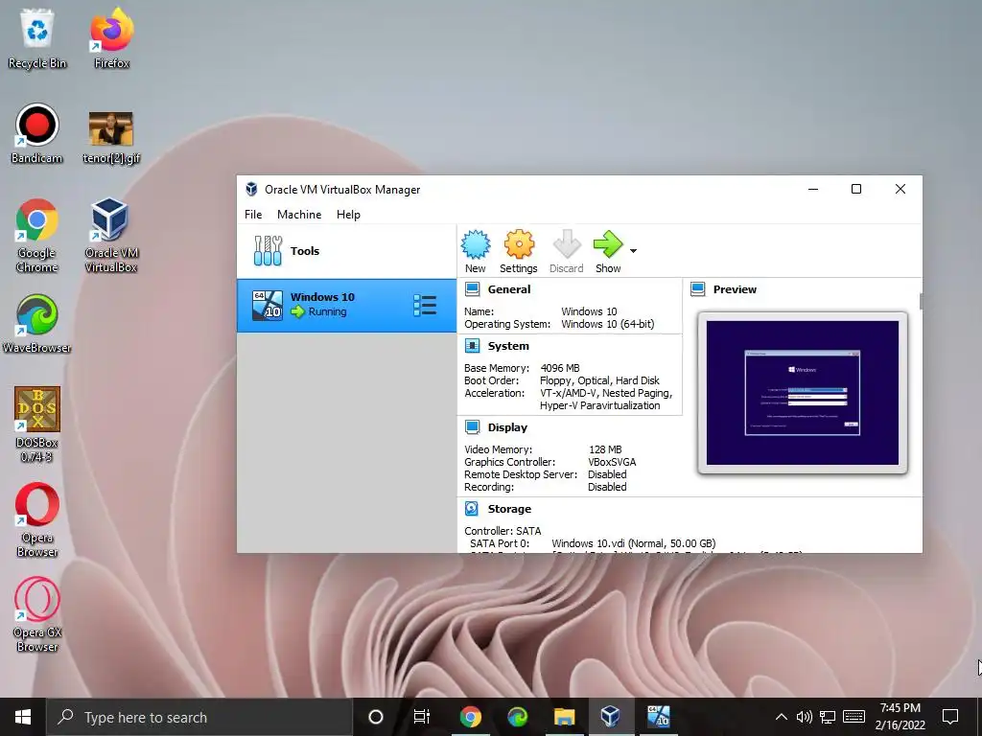This screenshot has height=736, width=982.
Task: Open the Help menu
Action: (x=348, y=214)
